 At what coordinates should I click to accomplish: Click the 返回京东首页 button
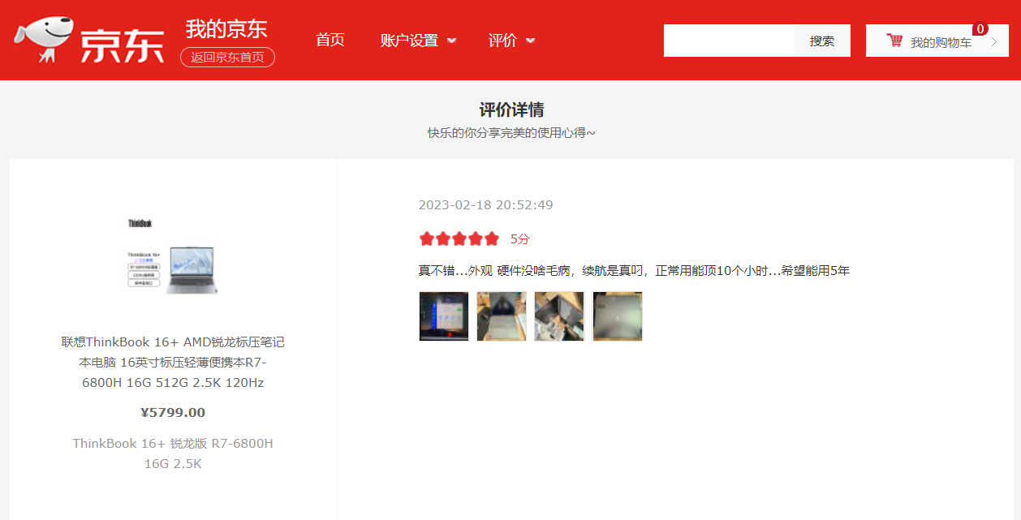tap(227, 57)
